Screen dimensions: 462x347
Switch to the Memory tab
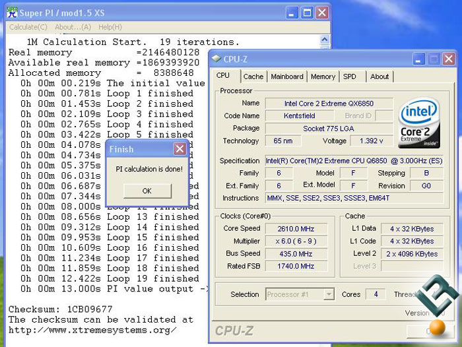pos(323,77)
